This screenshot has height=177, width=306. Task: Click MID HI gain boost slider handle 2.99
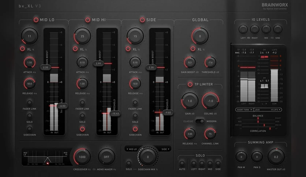point(98,63)
